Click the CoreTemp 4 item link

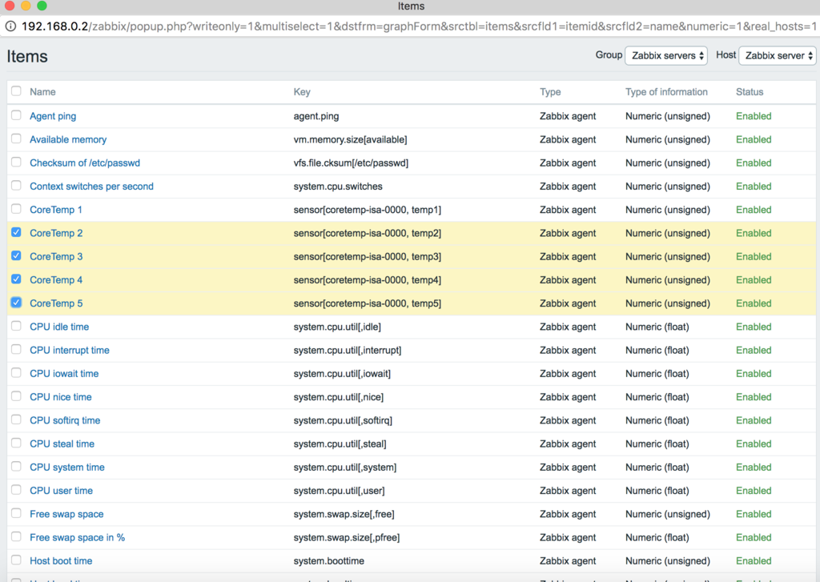(56, 279)
